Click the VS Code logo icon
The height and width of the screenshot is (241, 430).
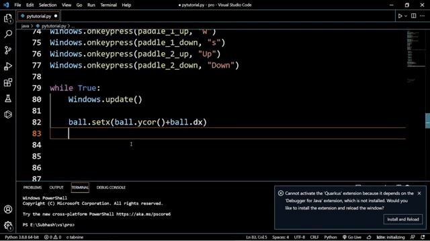(6, 5)
